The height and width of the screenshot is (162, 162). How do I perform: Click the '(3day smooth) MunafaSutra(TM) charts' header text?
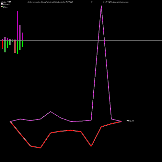point(45,2)
